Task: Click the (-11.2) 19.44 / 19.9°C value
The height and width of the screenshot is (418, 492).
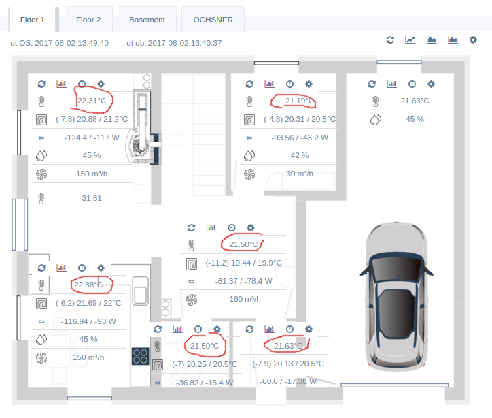Action: tap(243, 263)
